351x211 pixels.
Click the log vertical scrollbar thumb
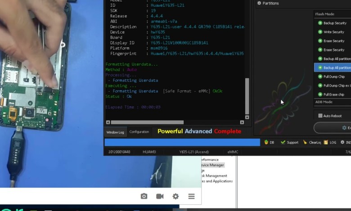point(247,97)
